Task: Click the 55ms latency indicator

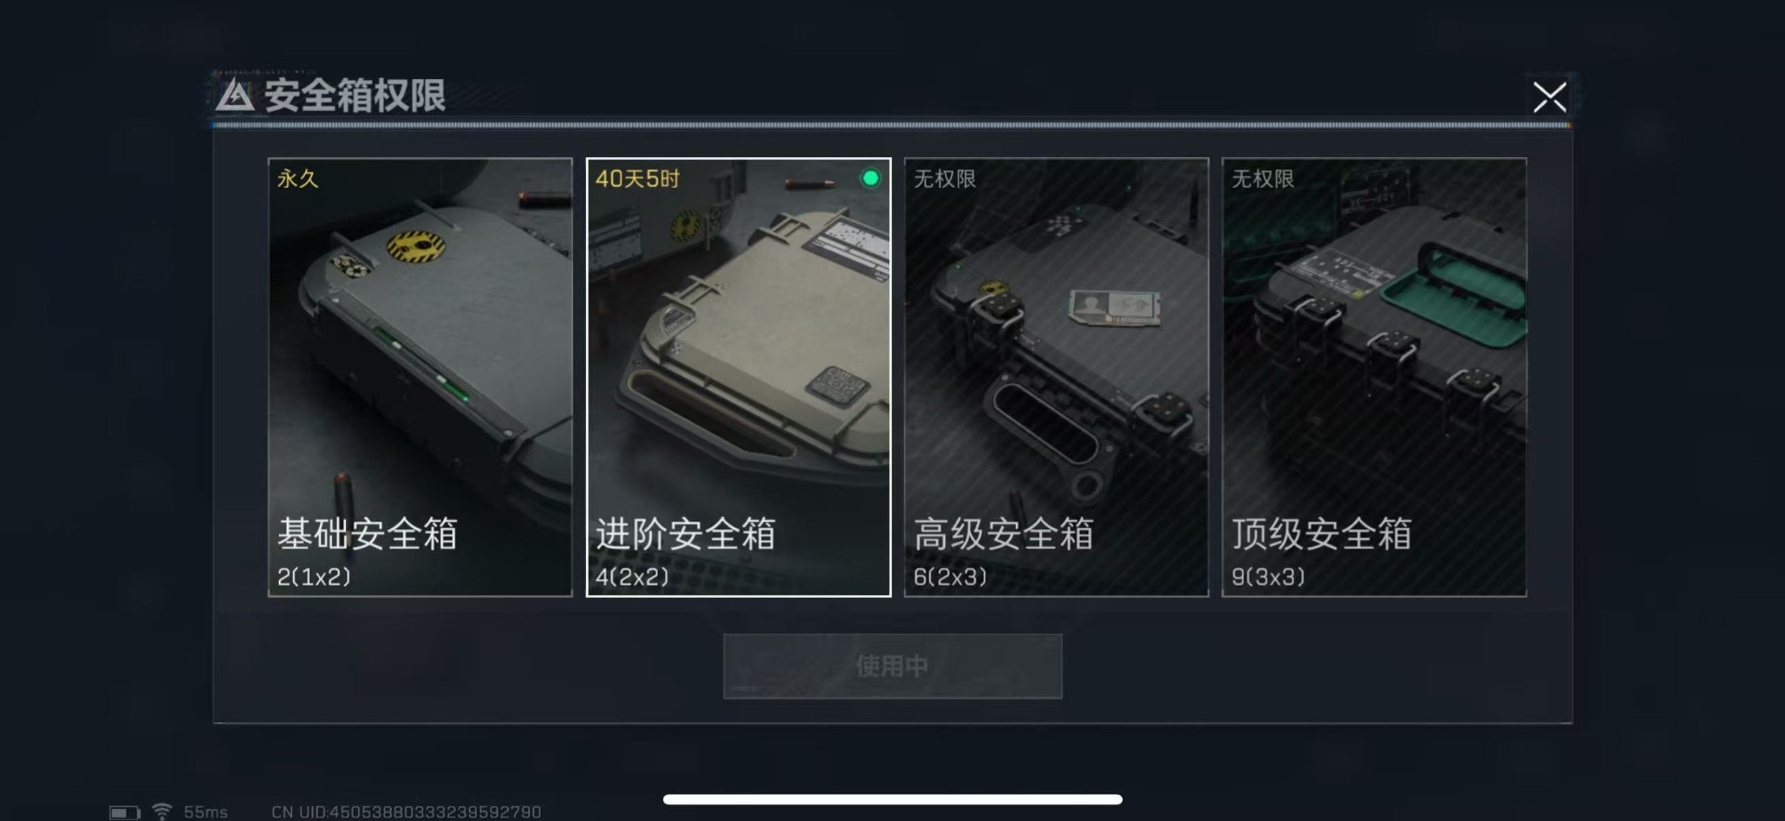Action: point(206,813)
